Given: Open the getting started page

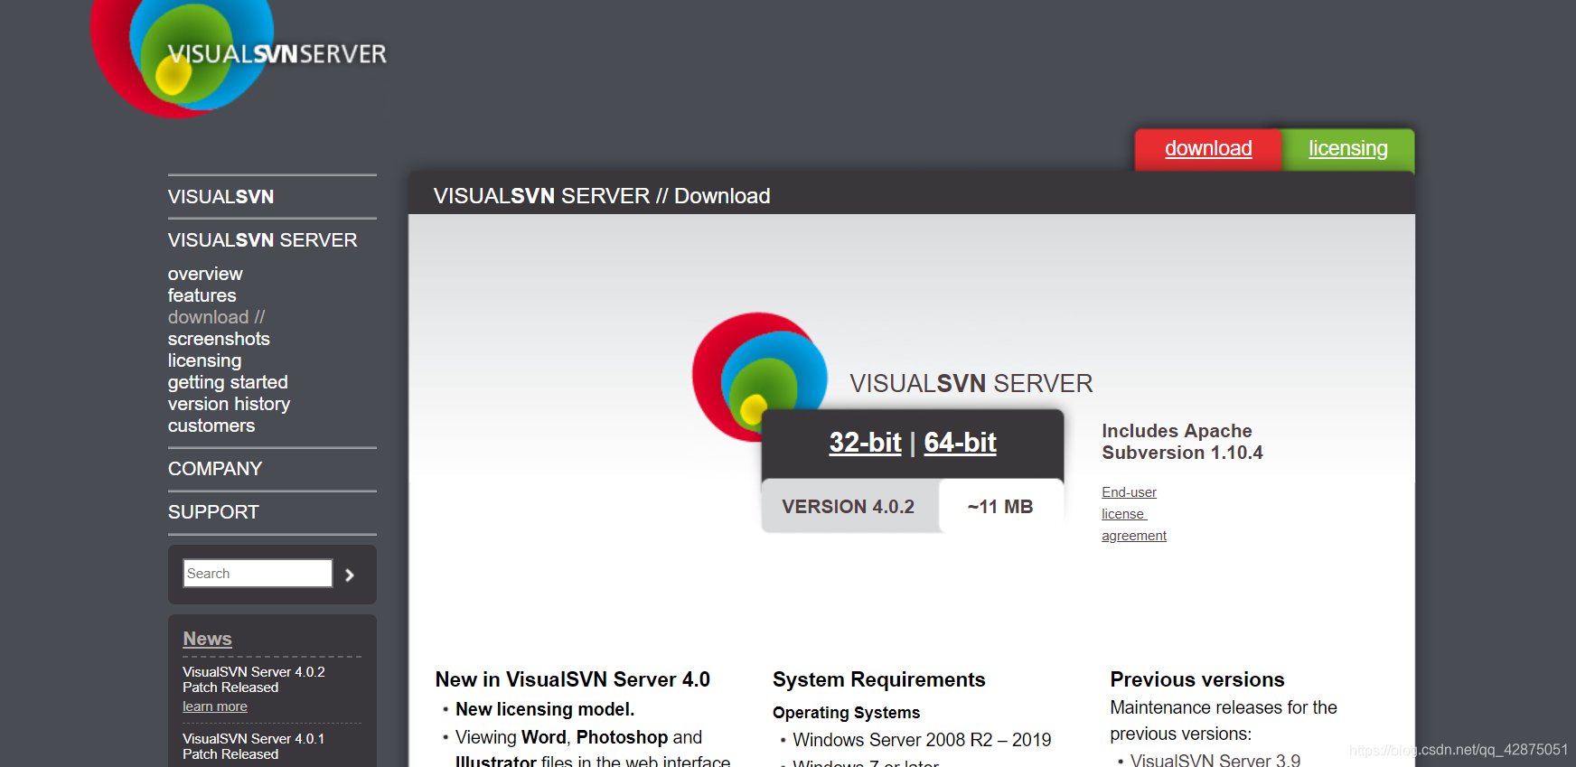Looking at the screenshot, I should pyautogui.click(x=228, y=382).
